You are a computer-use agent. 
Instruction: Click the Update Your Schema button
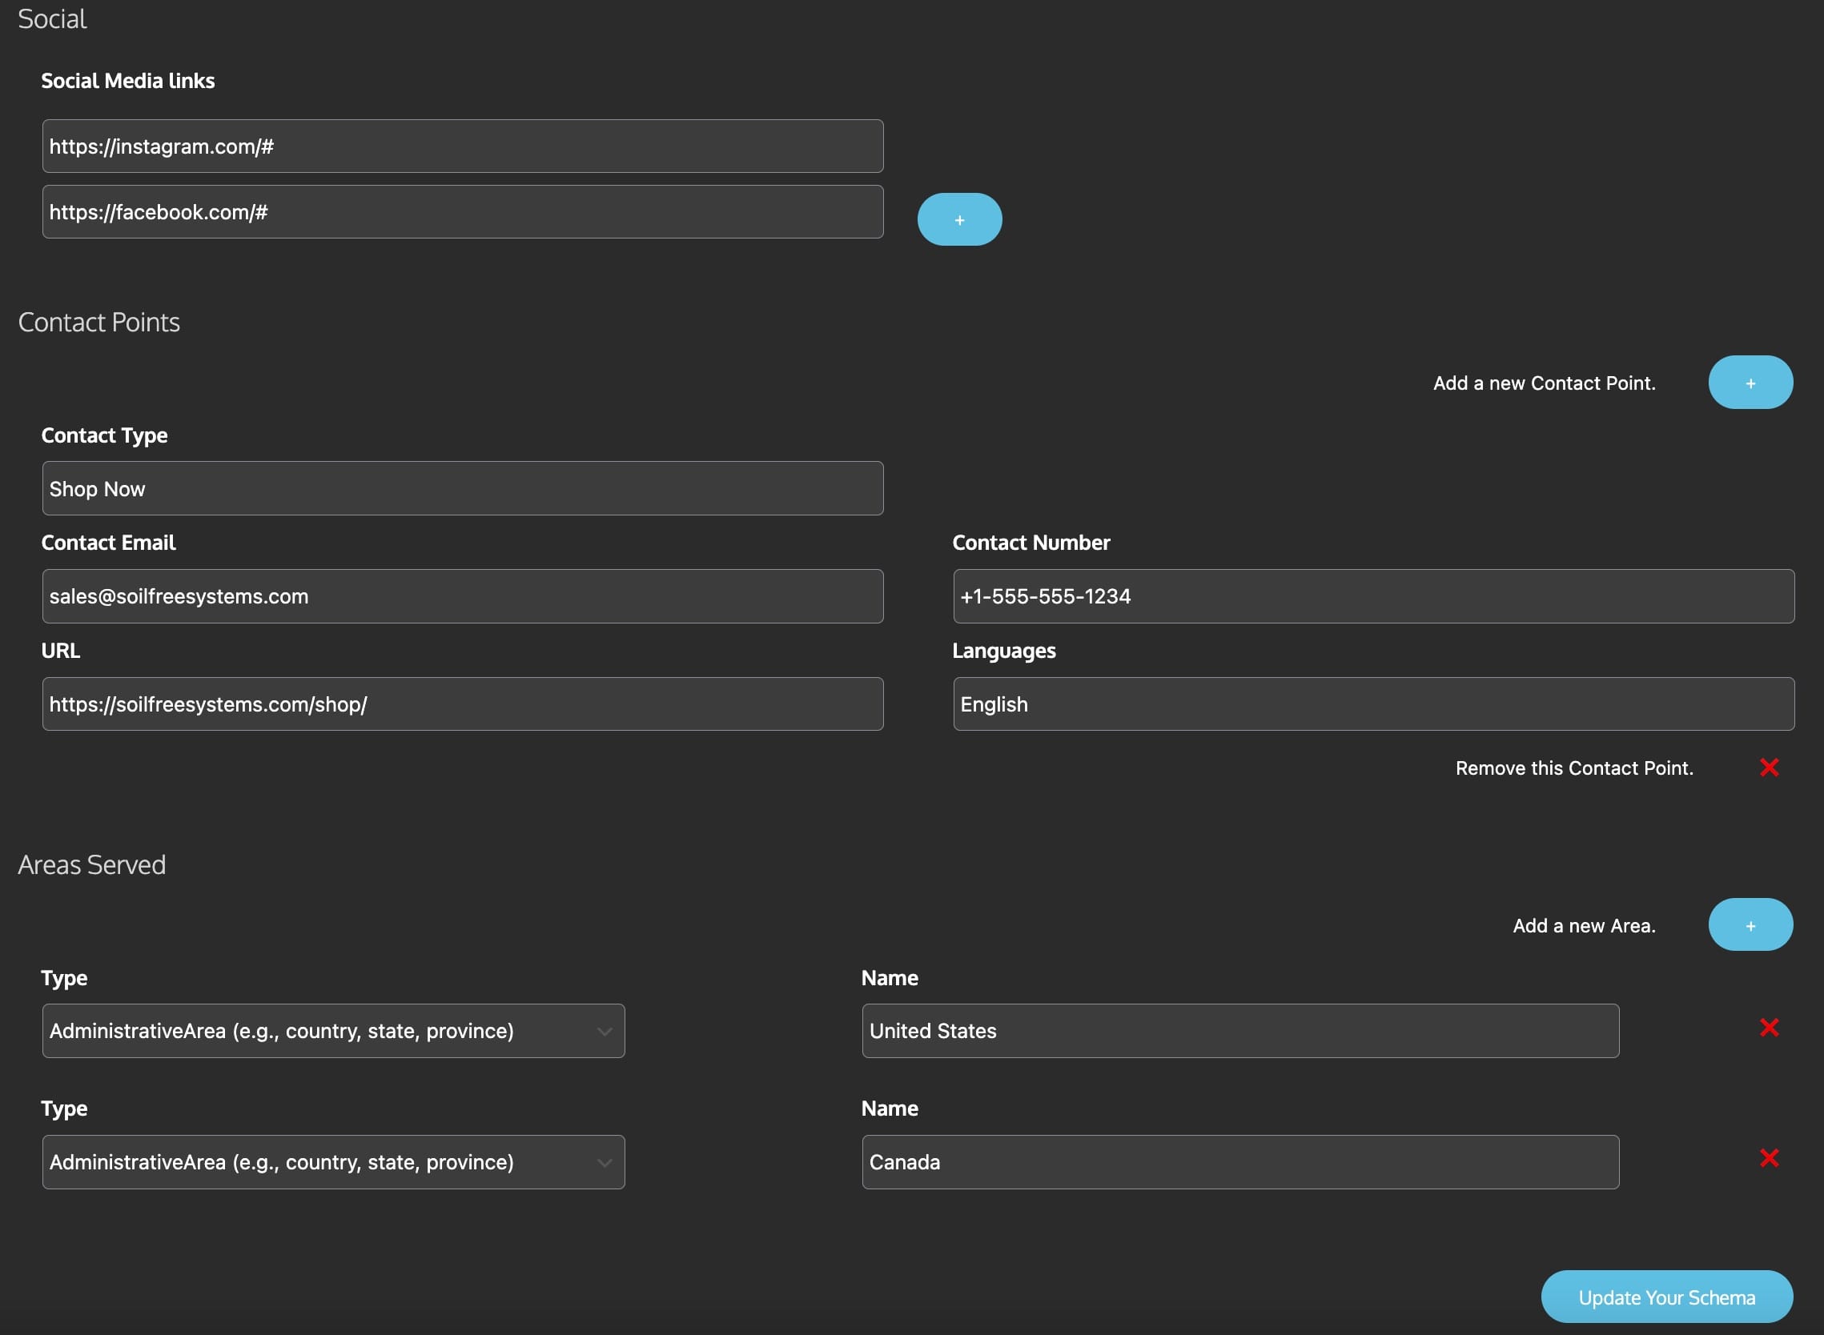click(x=1666, y=1297)
